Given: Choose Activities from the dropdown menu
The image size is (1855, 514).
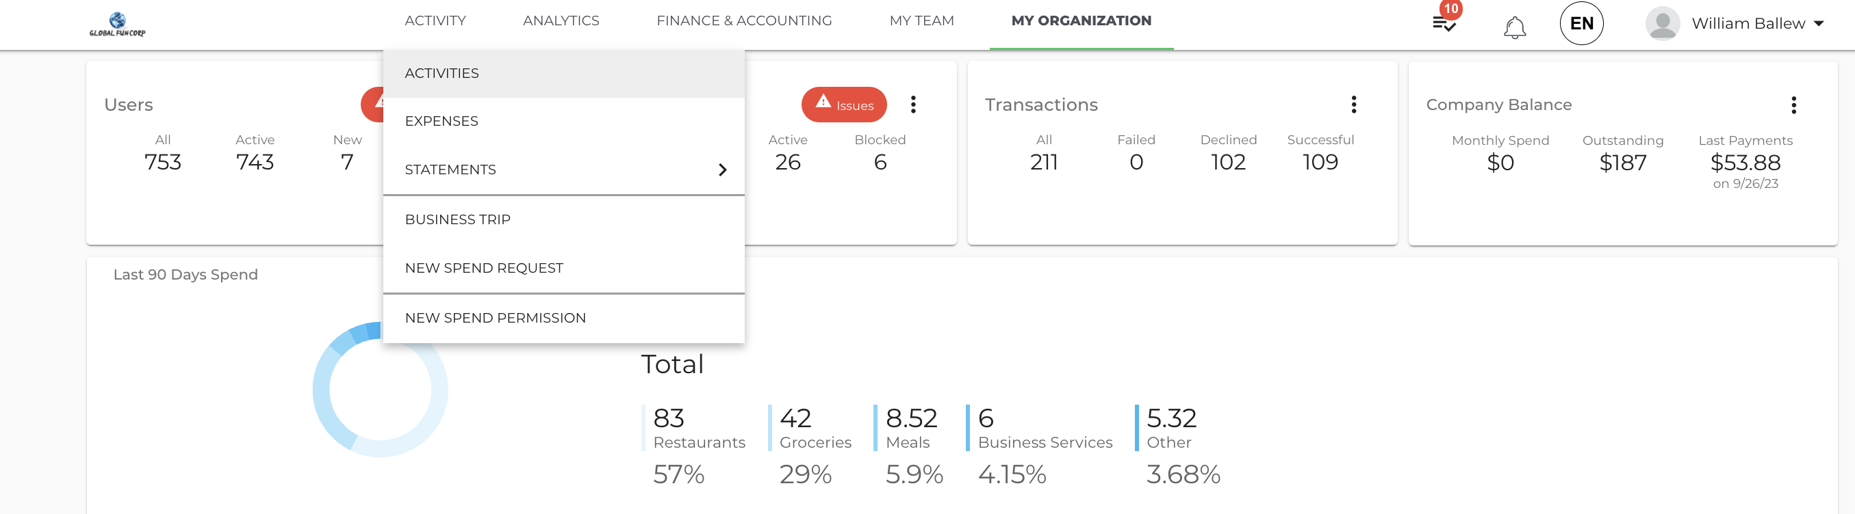Looking at the screenshot, I should pos(563,73).
